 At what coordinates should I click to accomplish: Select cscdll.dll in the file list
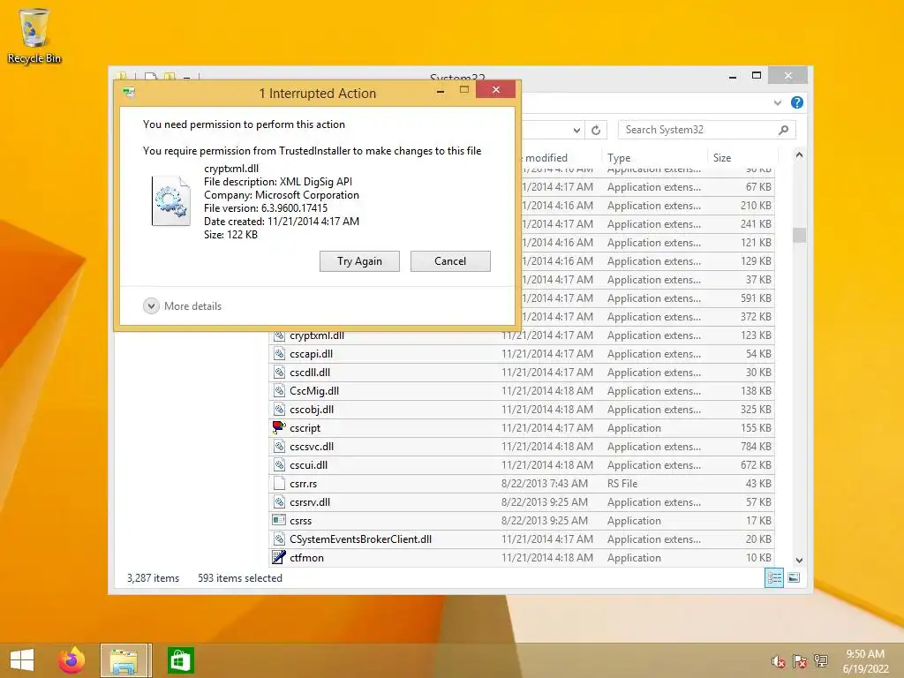[521, 373]
